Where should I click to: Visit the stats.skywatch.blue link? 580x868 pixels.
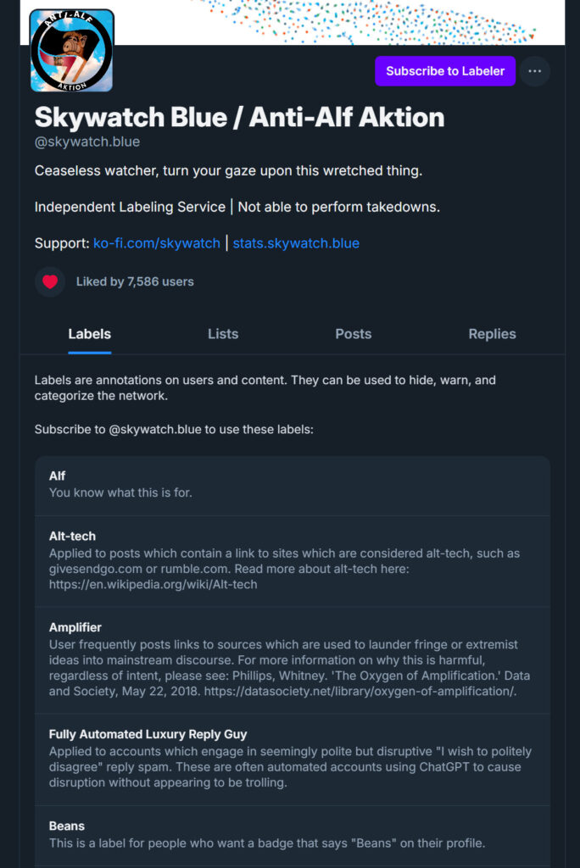pos(296,243)
